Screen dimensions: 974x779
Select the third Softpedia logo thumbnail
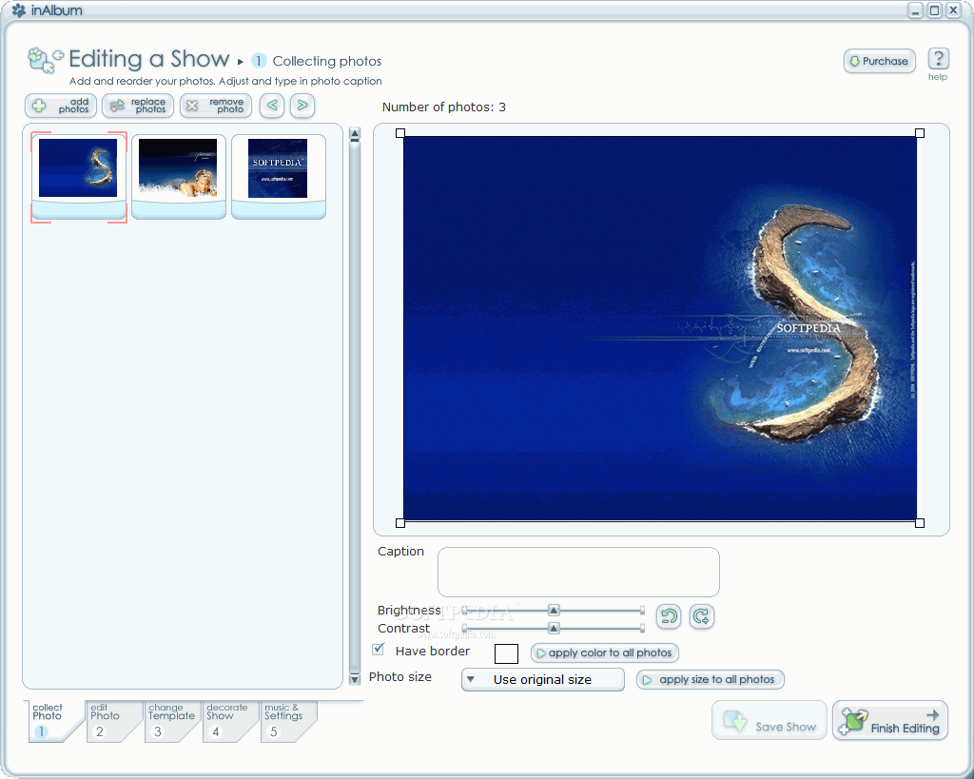coord(279,176)
